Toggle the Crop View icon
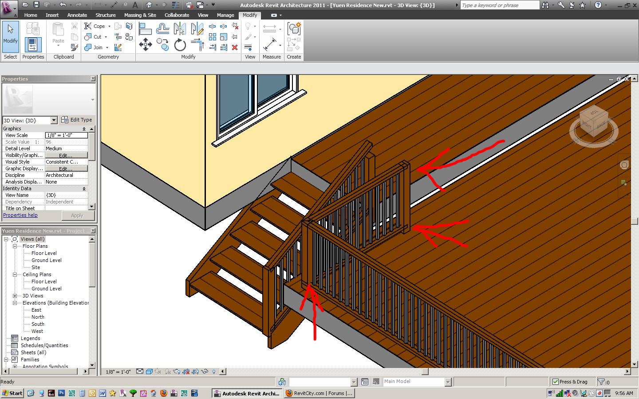 point(186,372)
